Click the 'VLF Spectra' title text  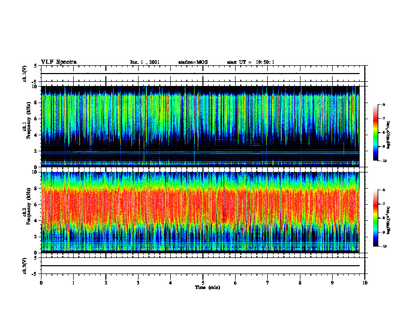coord(59,62)
